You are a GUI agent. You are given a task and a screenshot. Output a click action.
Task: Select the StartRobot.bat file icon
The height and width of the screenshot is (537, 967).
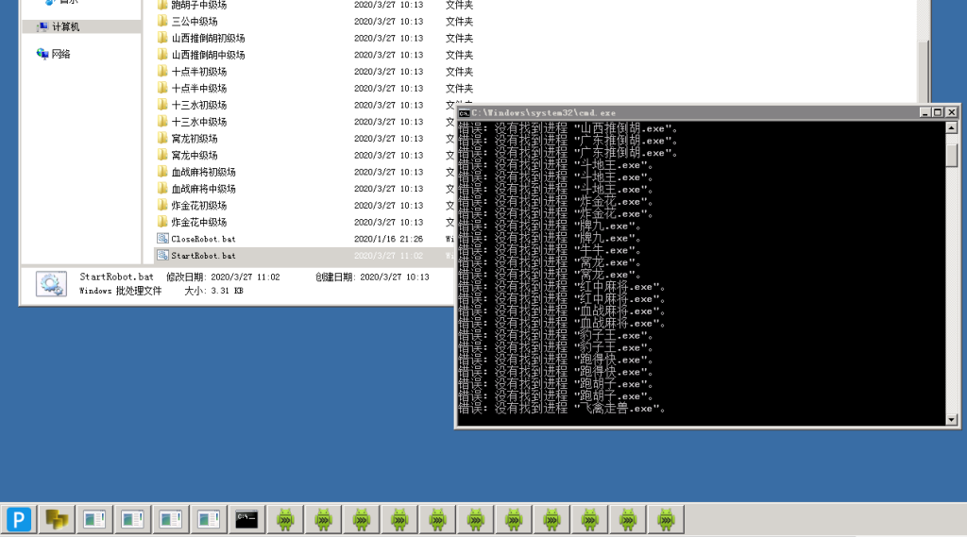point(162,256)
